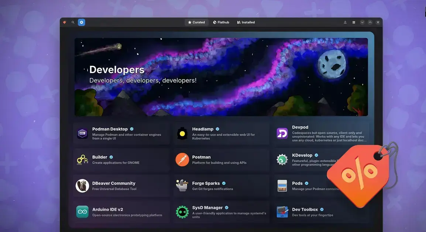Click the Developers banner image
Image resolution: width=426 pixels, height=232 pixels.
221,77
